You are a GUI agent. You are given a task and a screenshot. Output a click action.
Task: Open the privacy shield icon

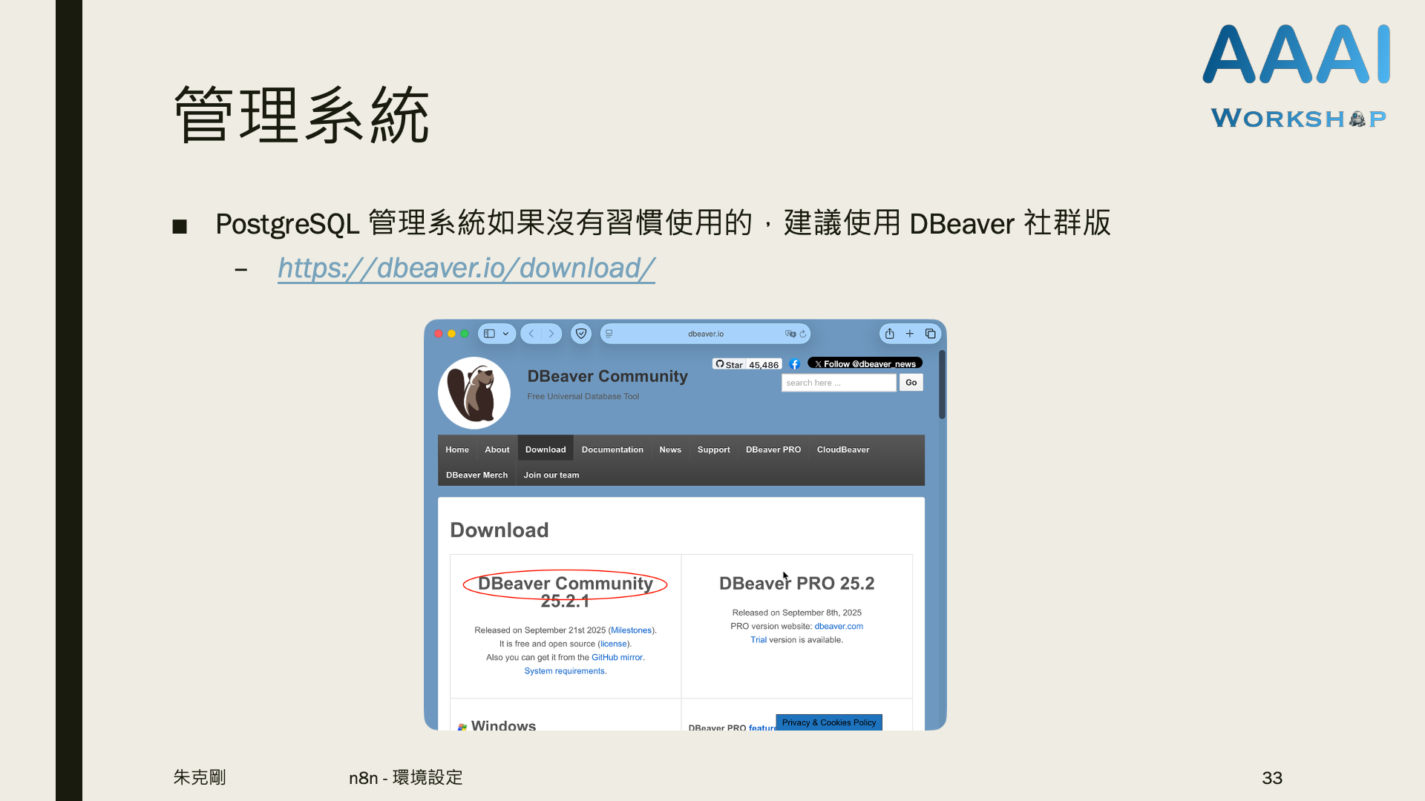(581, 334)
